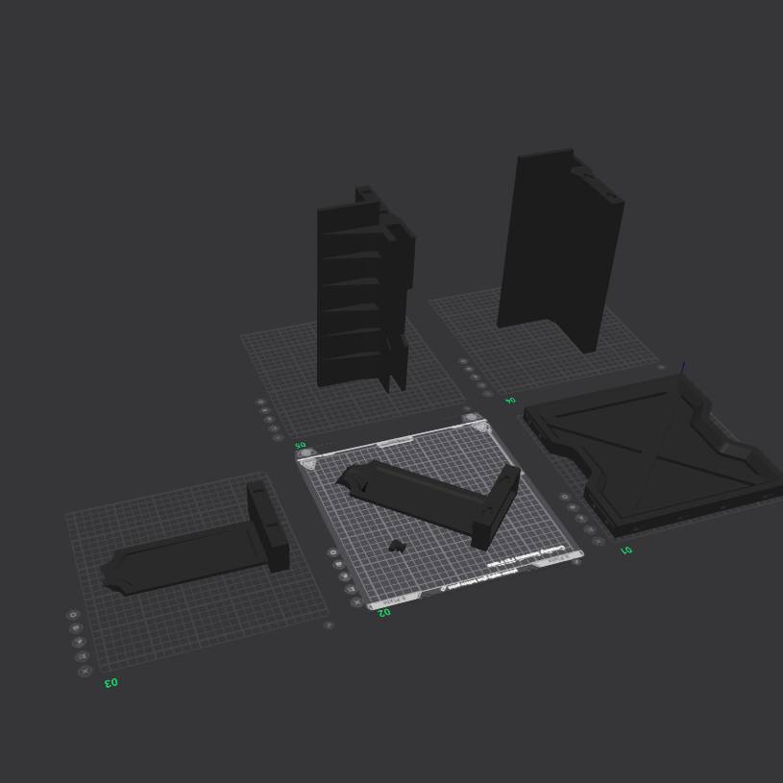Remove plate 01 using its X icon
The image size is (783, 783).
click(599, 541)
